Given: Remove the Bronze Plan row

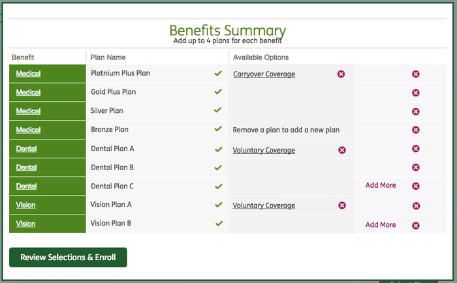Looking at the screenshot, I should pyautogui.click(x=416, y=130).
